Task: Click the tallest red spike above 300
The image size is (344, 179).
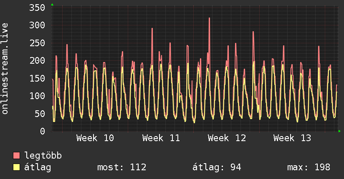Action: [209, 19]
